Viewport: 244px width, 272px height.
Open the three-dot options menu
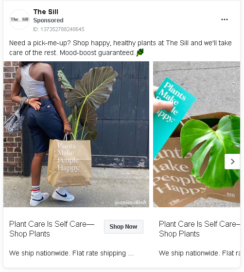click(225, 19)
